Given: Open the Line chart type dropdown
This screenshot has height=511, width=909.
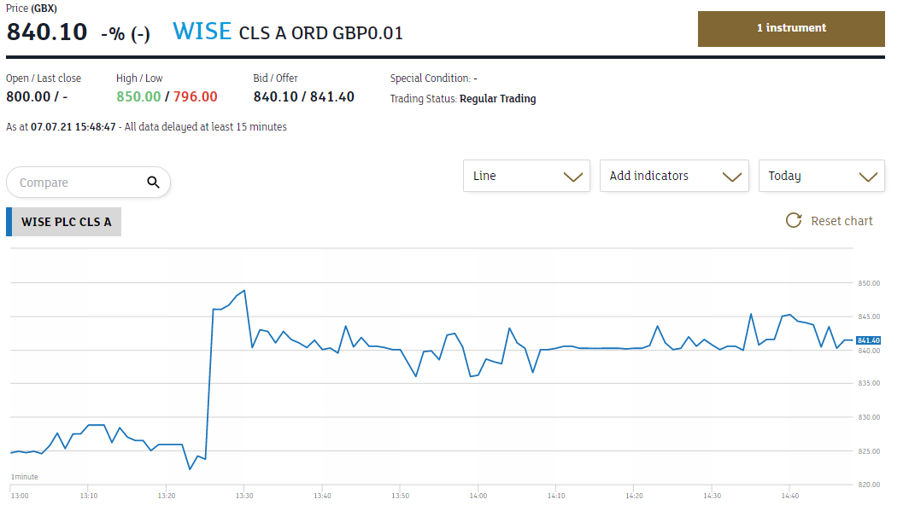Looking at the screenshot, I should (x=526, y=176).
